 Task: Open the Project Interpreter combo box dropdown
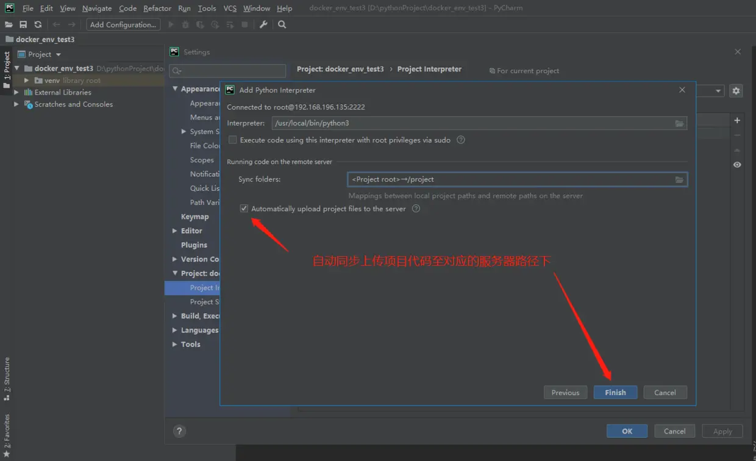tap(718, 91)
